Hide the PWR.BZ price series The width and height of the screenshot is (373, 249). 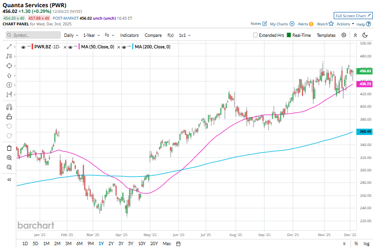pyautogui.click(x=23, y=46)
